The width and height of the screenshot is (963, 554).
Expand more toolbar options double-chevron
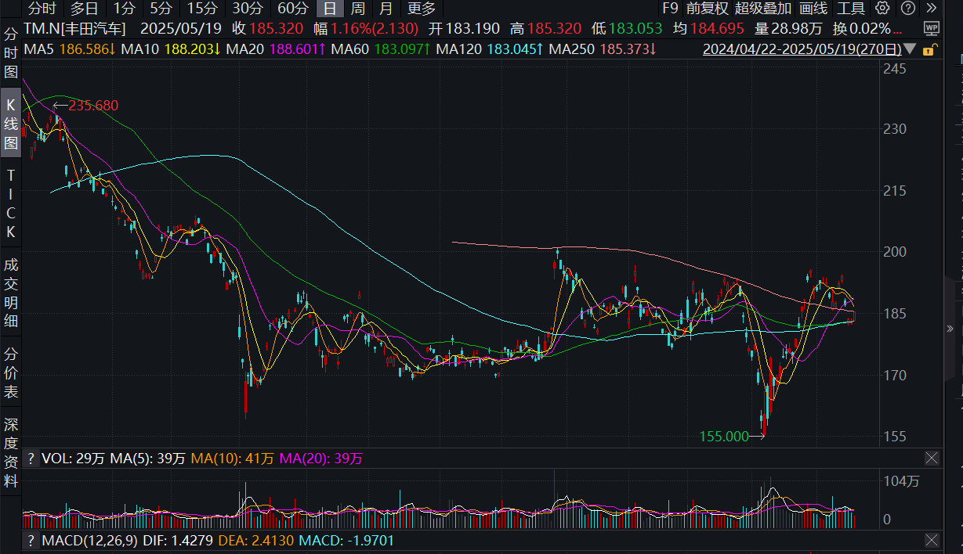point(930,9)
